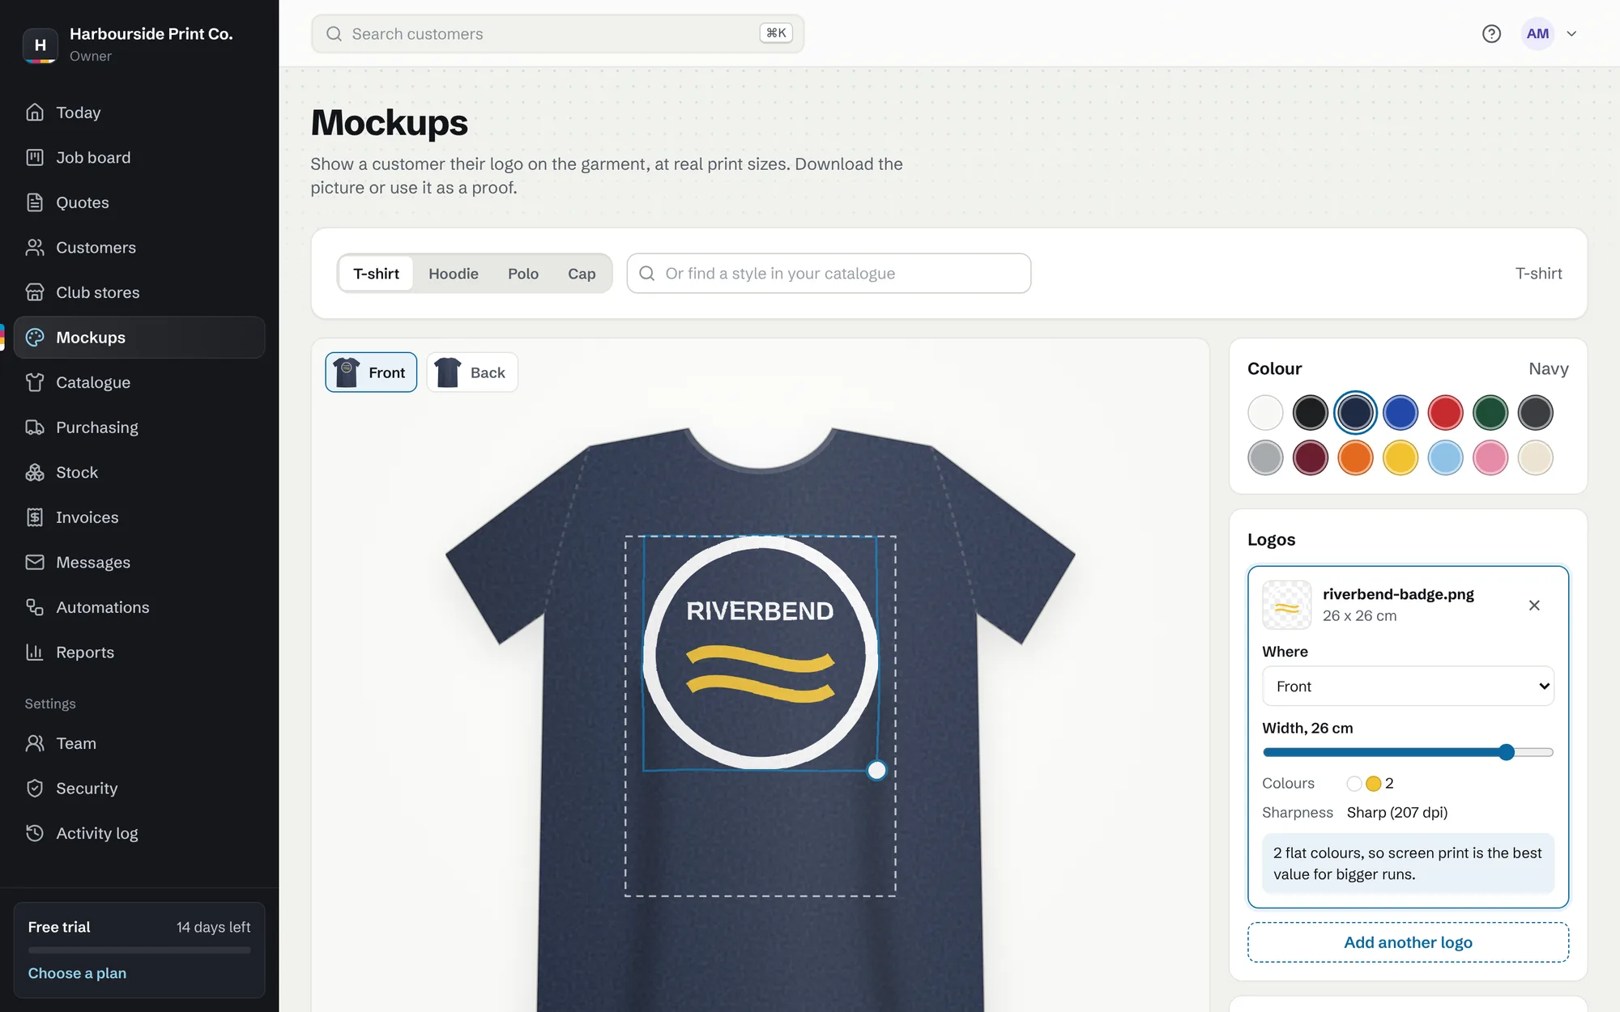Select the pink garment colour swatch
This screenshot has height=1012, width=1620.
click(x=1490, y=457)
